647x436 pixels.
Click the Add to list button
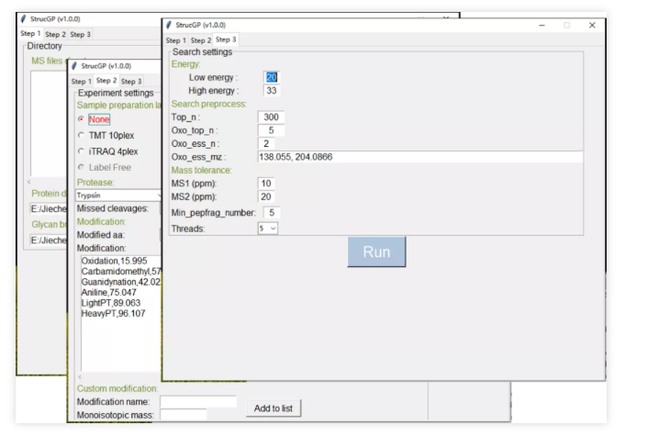click(273, 408)
